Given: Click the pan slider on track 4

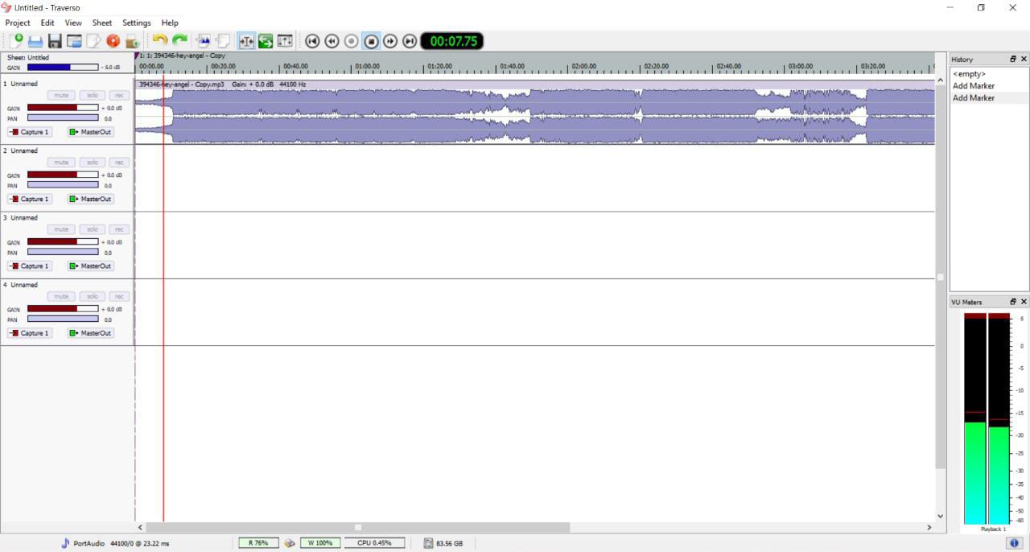Looking at the screenshot, I should coord(63,319).
